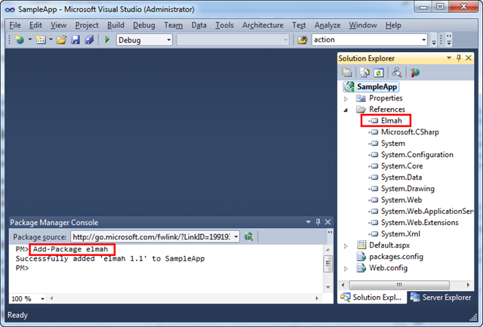Open the Edit menu
The width and height of the screenshot is (483, 327).
tap(35, 25)
